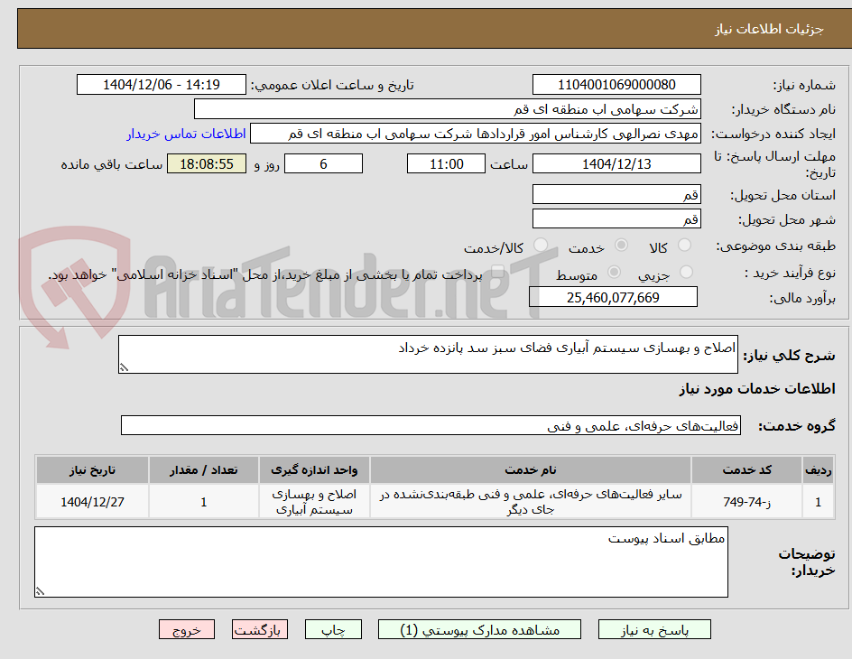
Task: Select the جزیی purchase type radio
Action: [686, 273]
